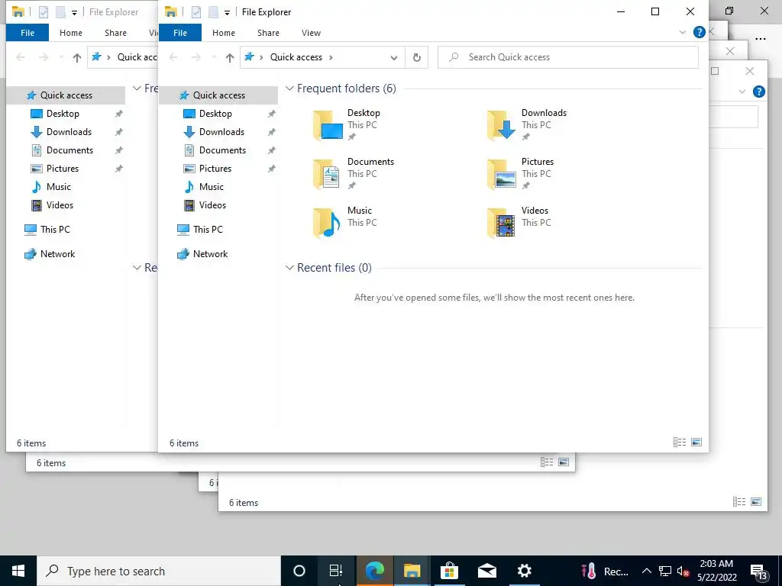
Task: Click the muted volume icon in tray
Action: pos(683,571)
